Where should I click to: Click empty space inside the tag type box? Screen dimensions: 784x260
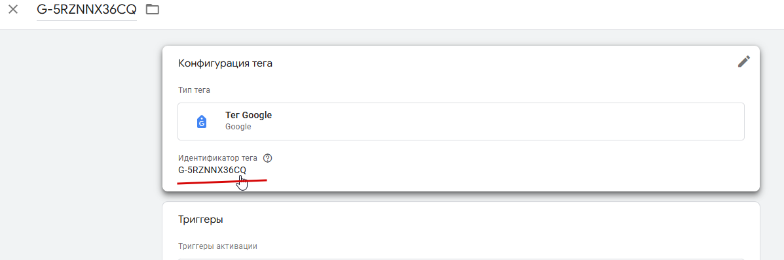(500, 122)
